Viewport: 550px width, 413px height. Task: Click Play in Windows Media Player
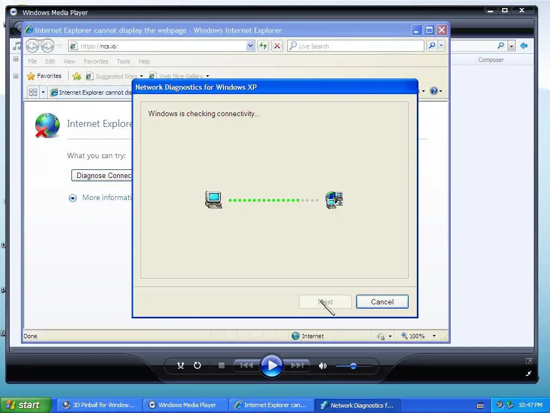point(271,366)
